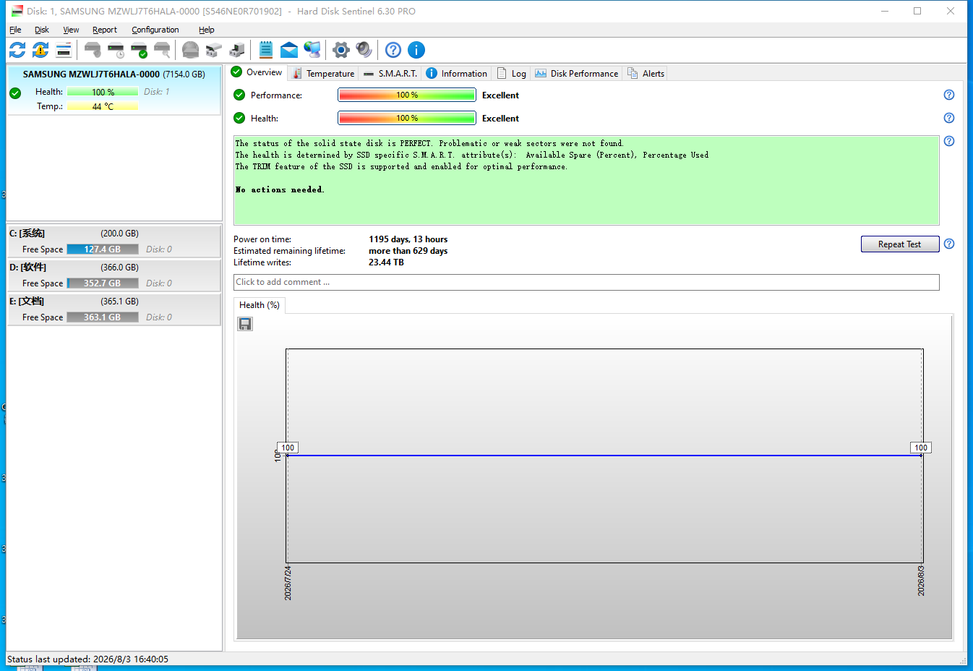
Task: Click the save icon above health graph
Action: (x=245, y=324)
